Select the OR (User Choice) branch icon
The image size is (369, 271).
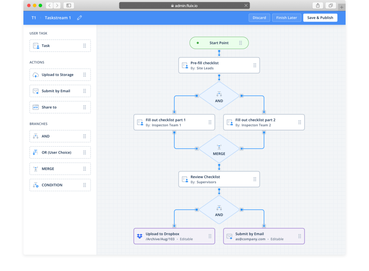[x=36, y=152]
